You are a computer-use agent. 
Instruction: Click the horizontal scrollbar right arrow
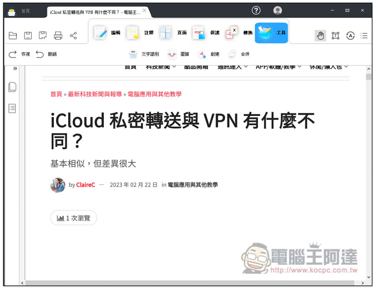363,283
